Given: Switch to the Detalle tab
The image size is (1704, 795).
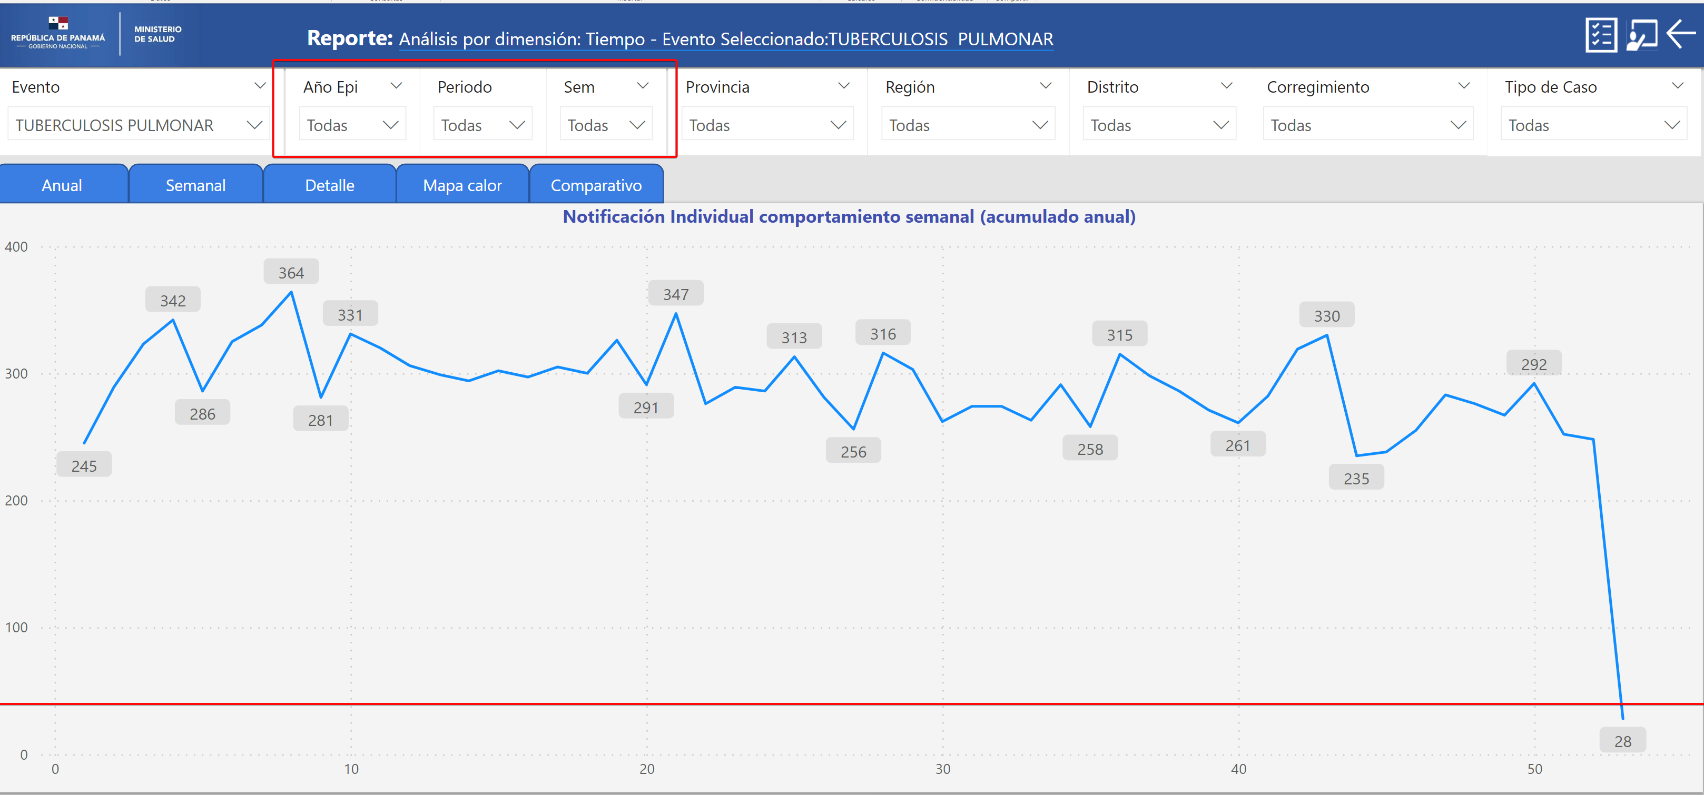Looking at the screenshot, I should pyautogui.click(x=329, y=184).
